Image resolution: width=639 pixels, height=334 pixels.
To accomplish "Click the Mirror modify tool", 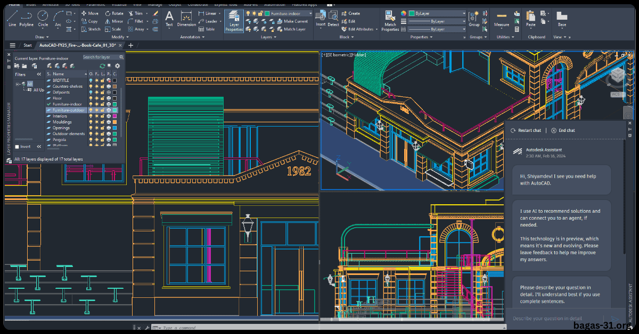I will coord(114,21).
